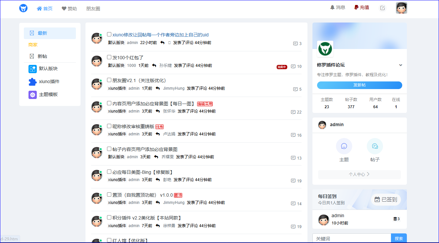Tick checkbox for 发100个红包了 post

point(109,57)
